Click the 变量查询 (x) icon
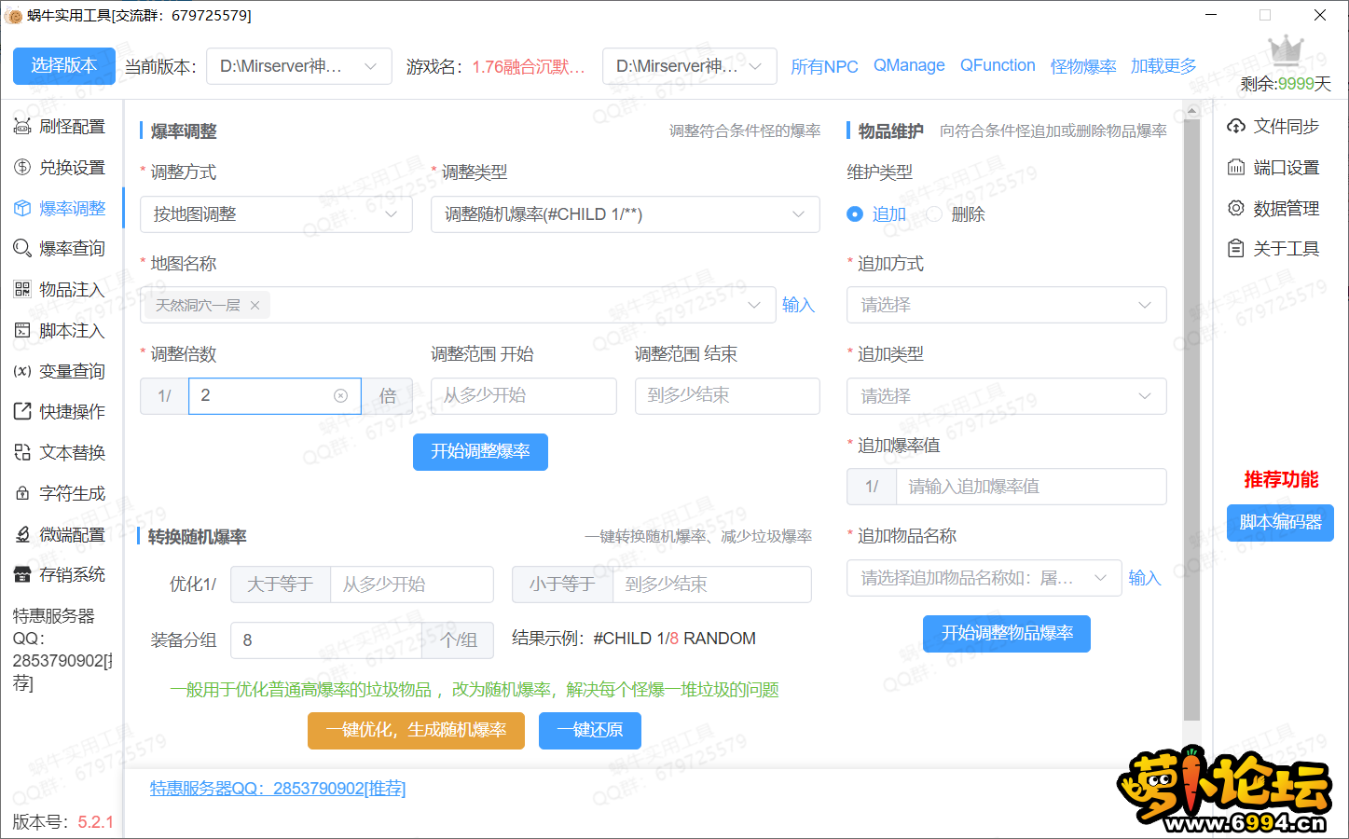Screen dimensions: 1349x839 [x=22, y=371]
